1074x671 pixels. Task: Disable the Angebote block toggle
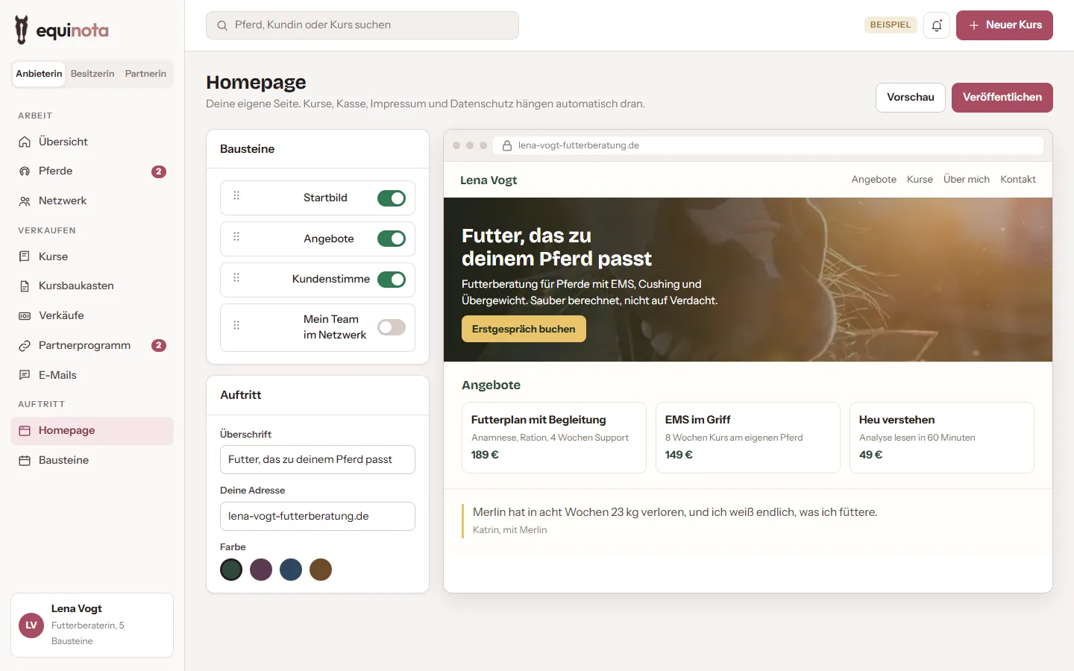(392, 239)
